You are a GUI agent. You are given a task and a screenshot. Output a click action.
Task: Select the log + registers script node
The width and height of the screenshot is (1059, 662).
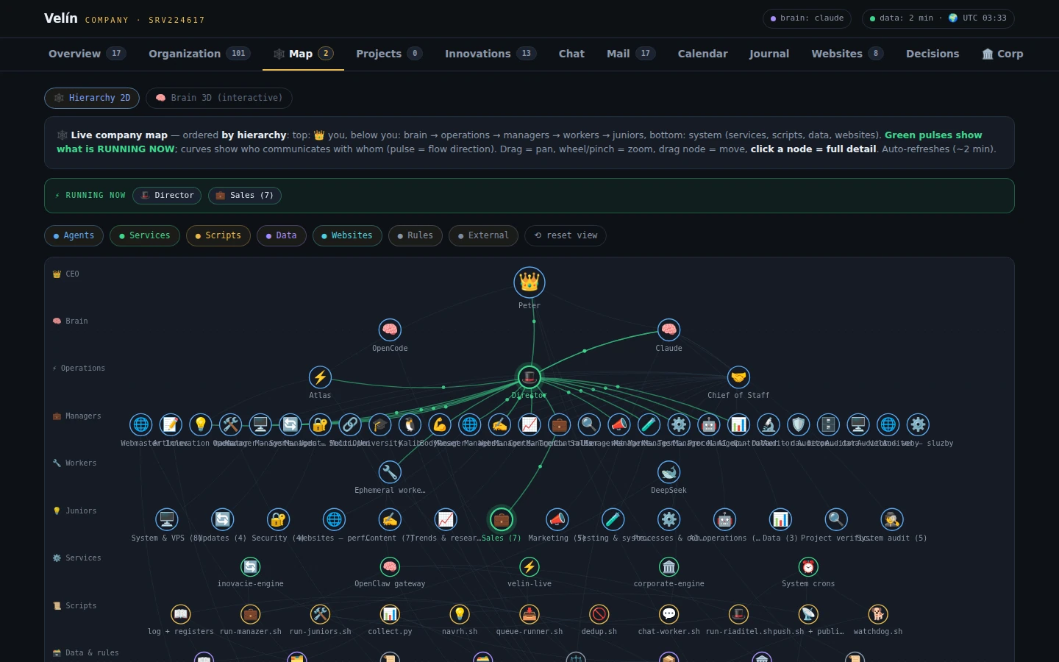(181, 614)
